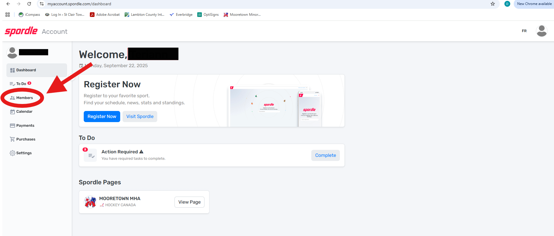Click the Register Now button
Image resolution: width=554 pixels, height=236 pixels.
[102, 117]
